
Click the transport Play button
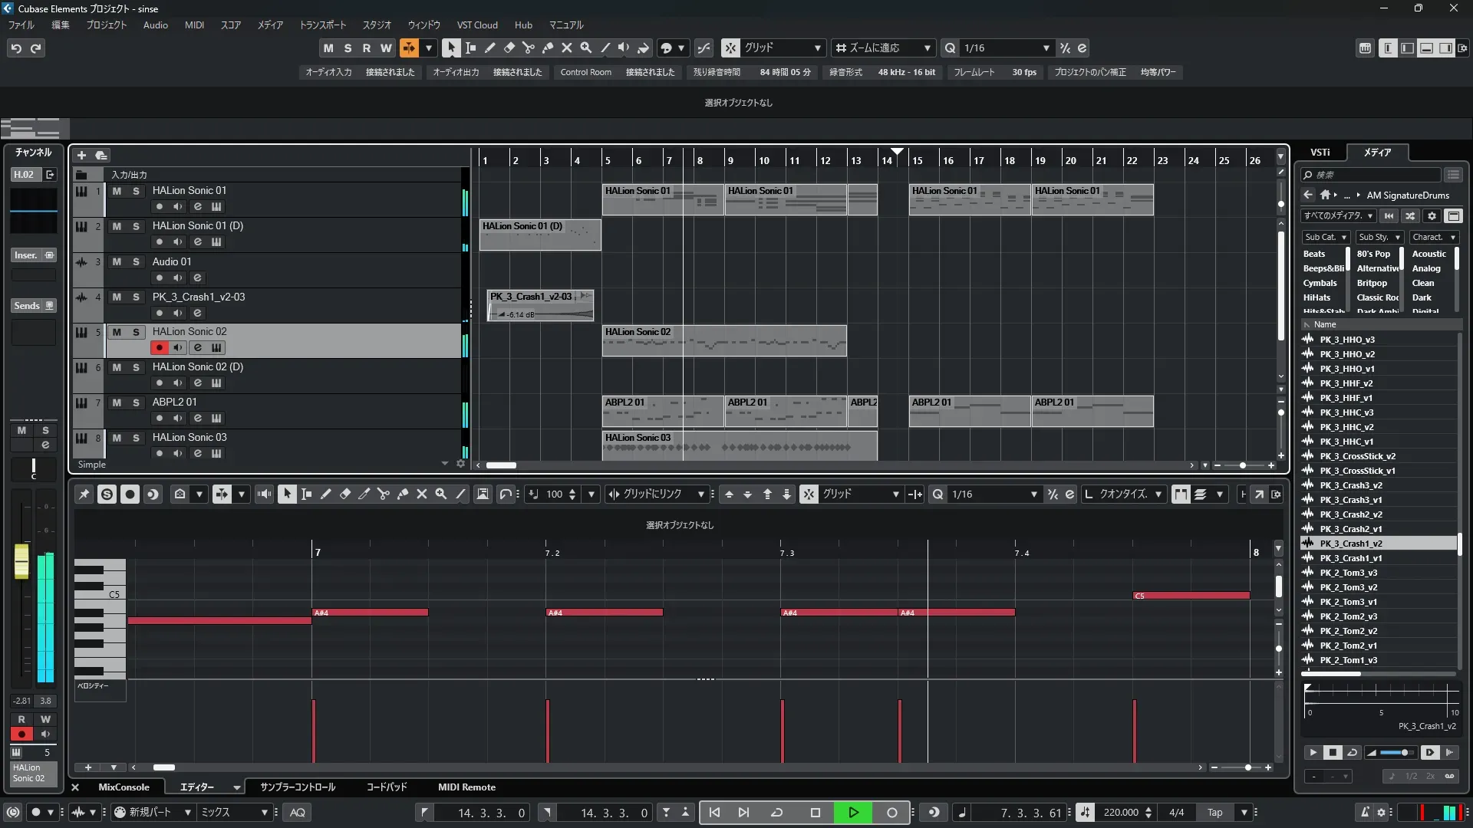point(853,813)
